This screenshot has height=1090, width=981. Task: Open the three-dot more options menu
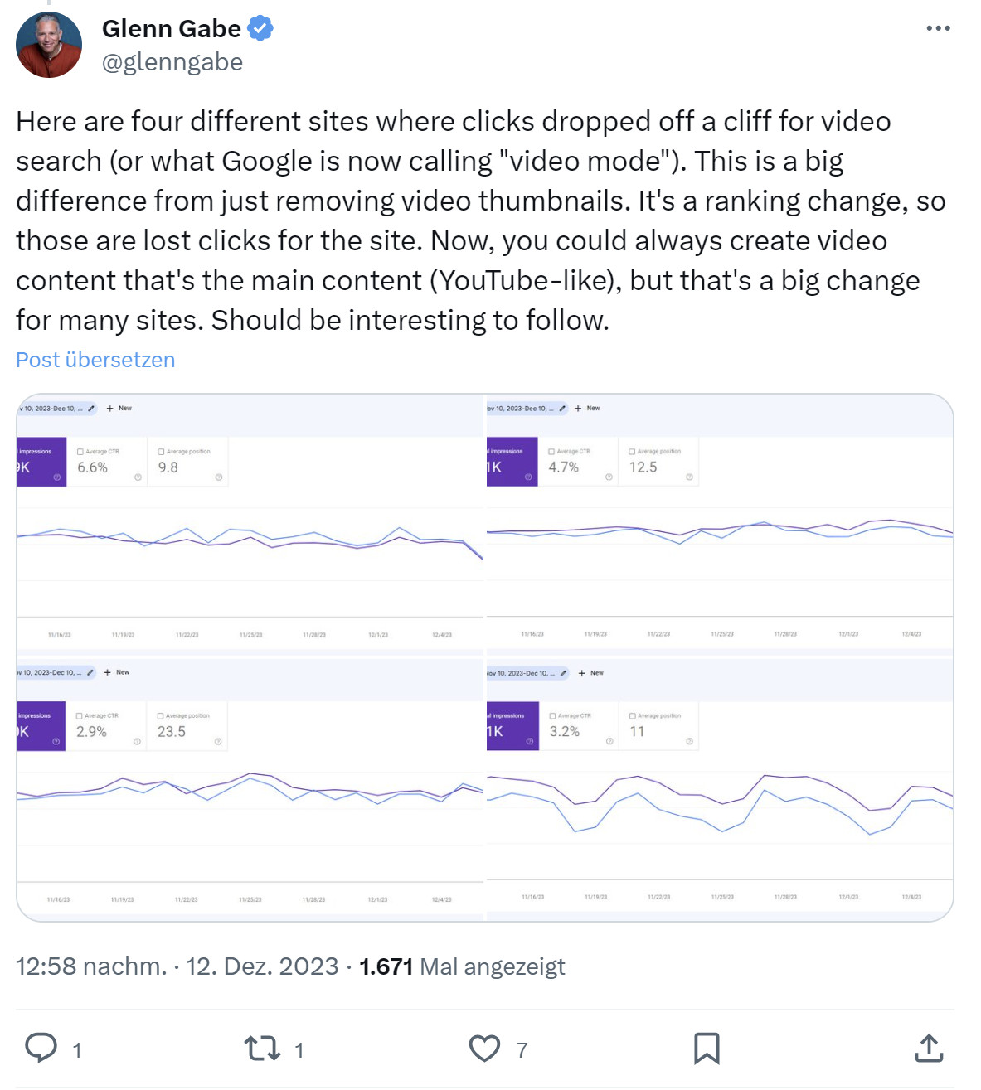(x=938, y=28)
